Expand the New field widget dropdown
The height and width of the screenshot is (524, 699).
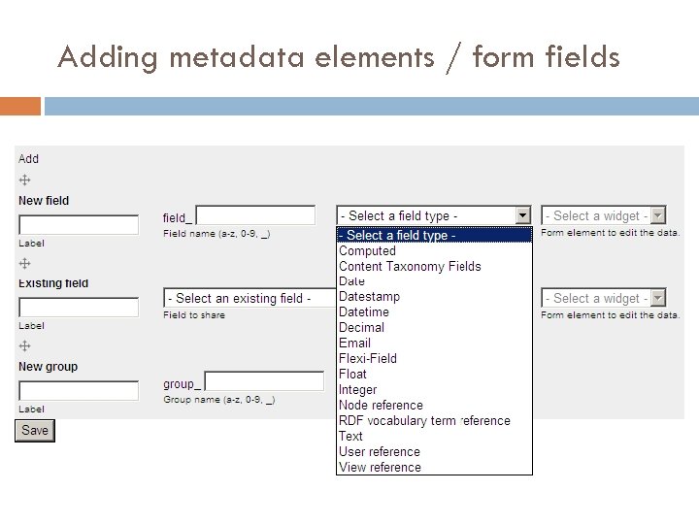point(657,215)
